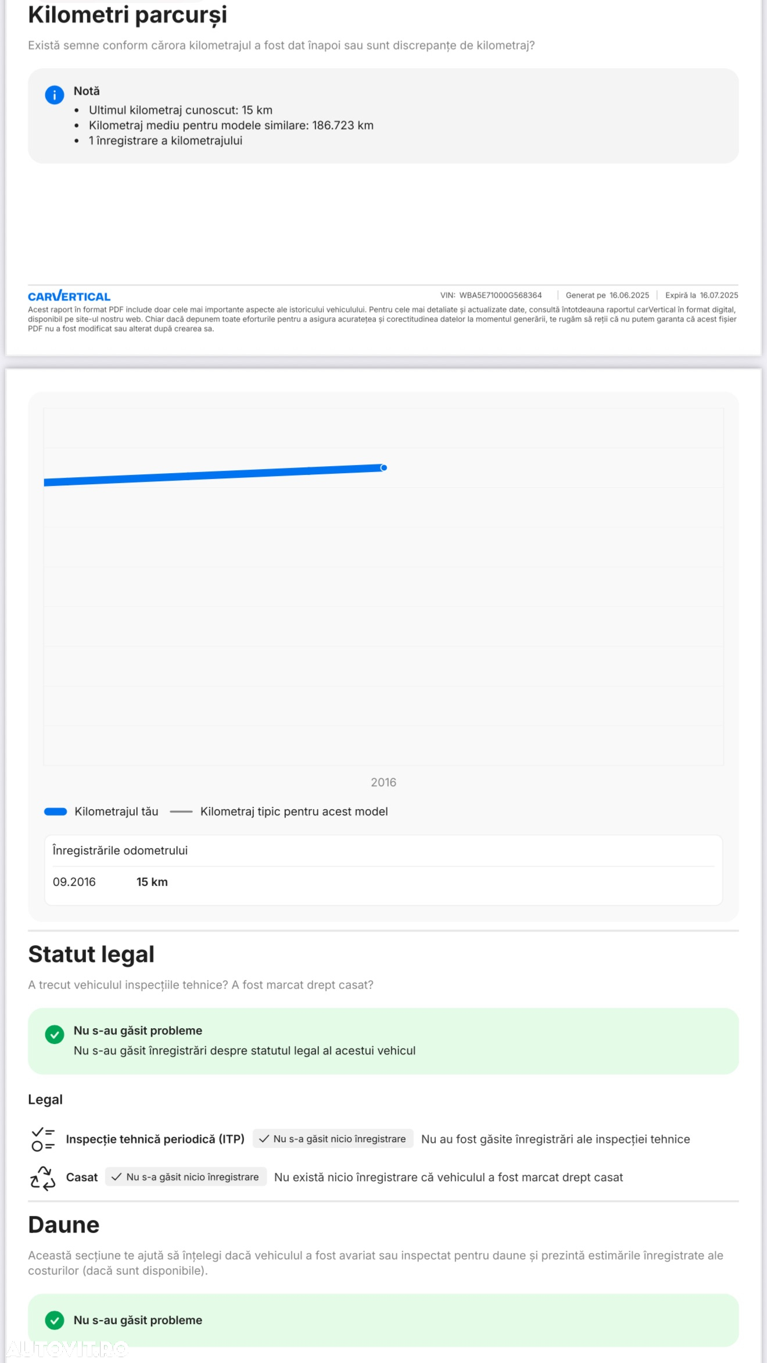Click the VIN number in report footer
The image size is (767, 1363).
point(500,295)
